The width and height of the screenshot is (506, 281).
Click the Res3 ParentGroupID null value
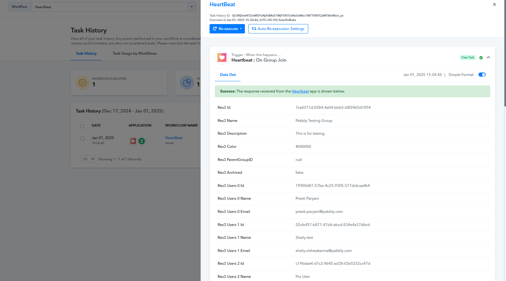pyautogui.click(x=299, y=160)
